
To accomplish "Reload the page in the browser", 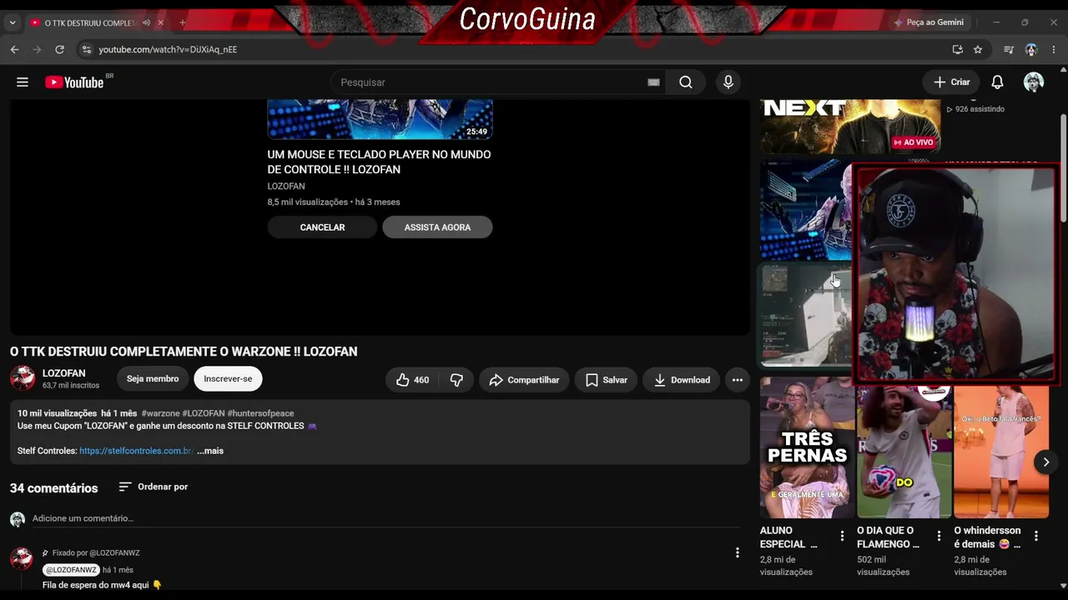I will [x=59, y=49].
